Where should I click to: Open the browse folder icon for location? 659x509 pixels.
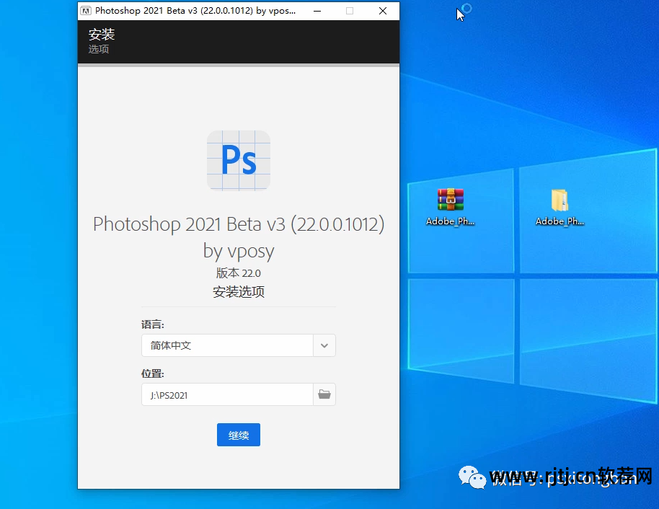(324, 394)
